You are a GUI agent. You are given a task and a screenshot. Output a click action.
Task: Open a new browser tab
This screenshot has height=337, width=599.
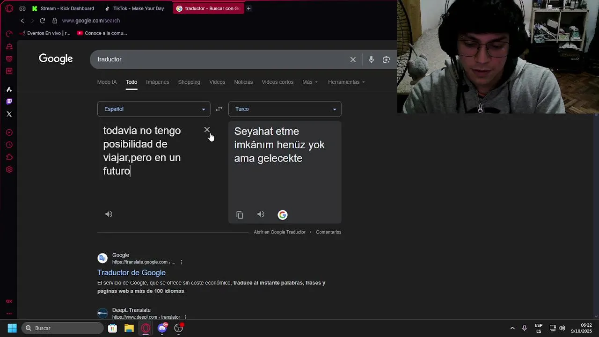click(248, 8)
